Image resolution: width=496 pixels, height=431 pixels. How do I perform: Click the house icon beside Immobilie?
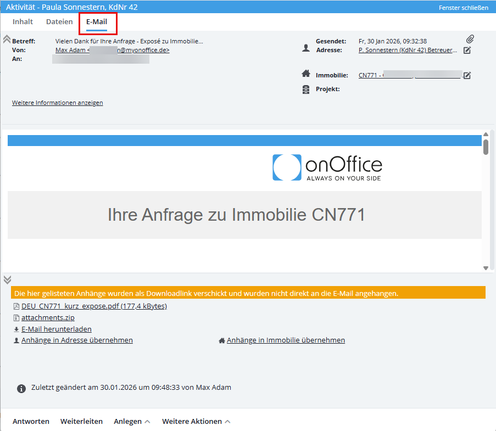tap(306, 74)
